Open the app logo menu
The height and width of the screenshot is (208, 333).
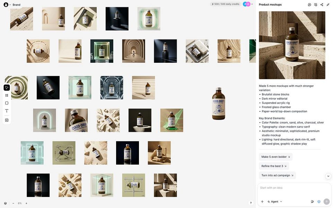click(6, 5)
